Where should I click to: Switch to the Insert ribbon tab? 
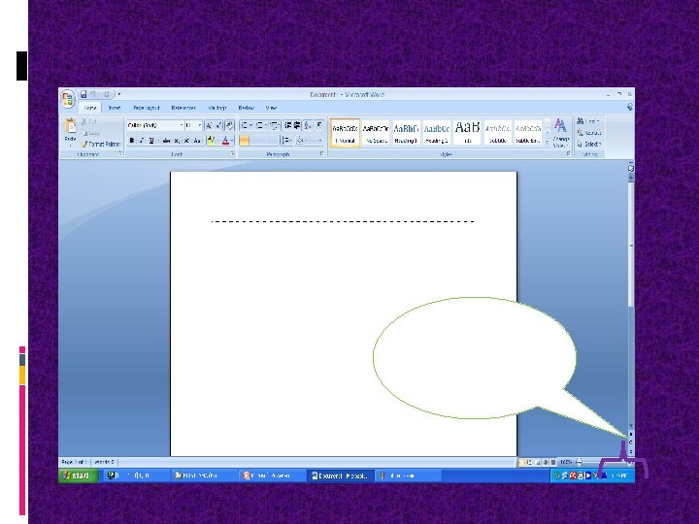click(115, 108)
